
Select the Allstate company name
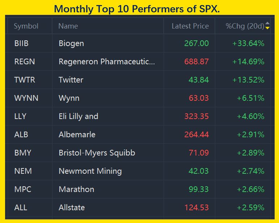tap(72, 207)
